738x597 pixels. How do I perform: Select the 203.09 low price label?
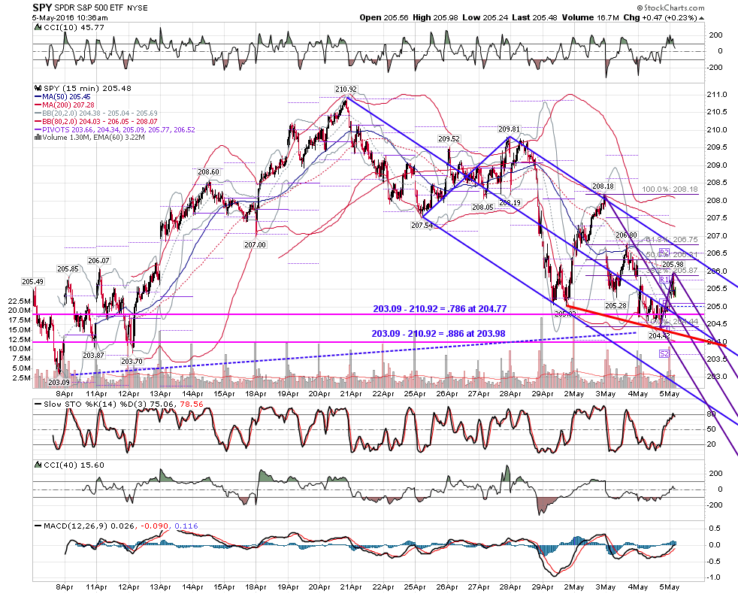[59, 382]
